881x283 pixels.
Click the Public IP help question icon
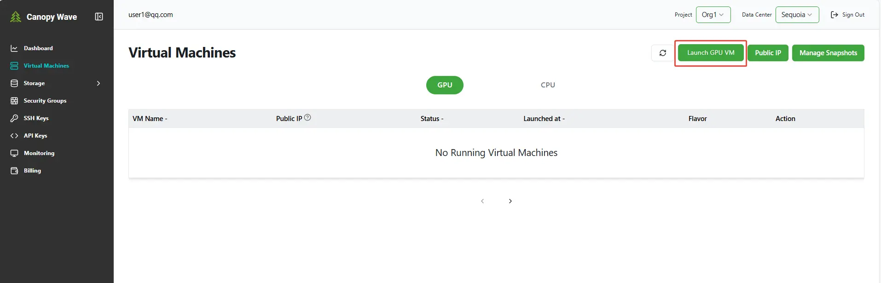pos(307,118)
